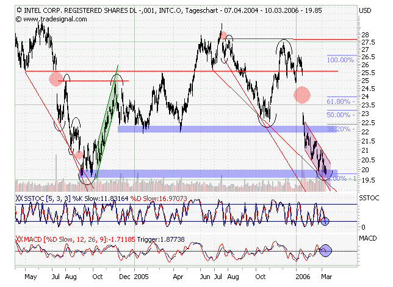This screenshot has height=287, width=393.
Task: Click the XX icon beside SSTOC indicator label
Action: coord(18,198)
